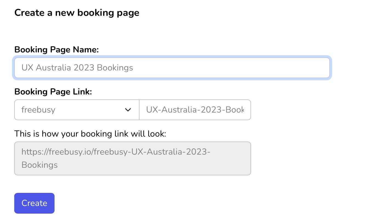Click the booking link preview box
Screen dimensions: 382x224
(x=132, y=158)
